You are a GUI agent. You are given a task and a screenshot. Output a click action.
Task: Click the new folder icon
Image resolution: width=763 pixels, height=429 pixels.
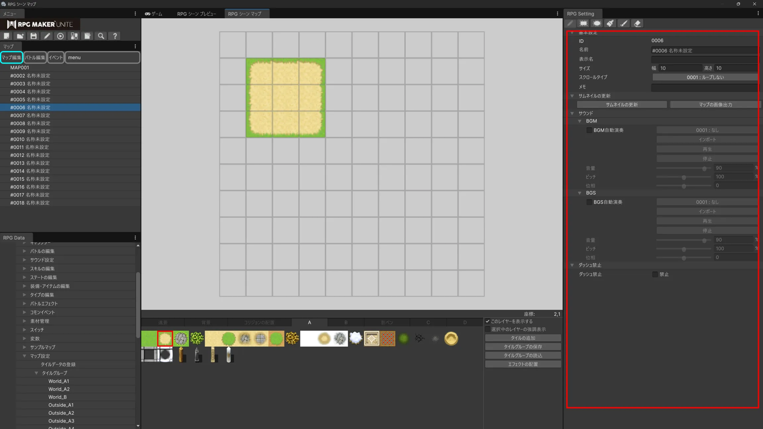click(x=20, y=36)
